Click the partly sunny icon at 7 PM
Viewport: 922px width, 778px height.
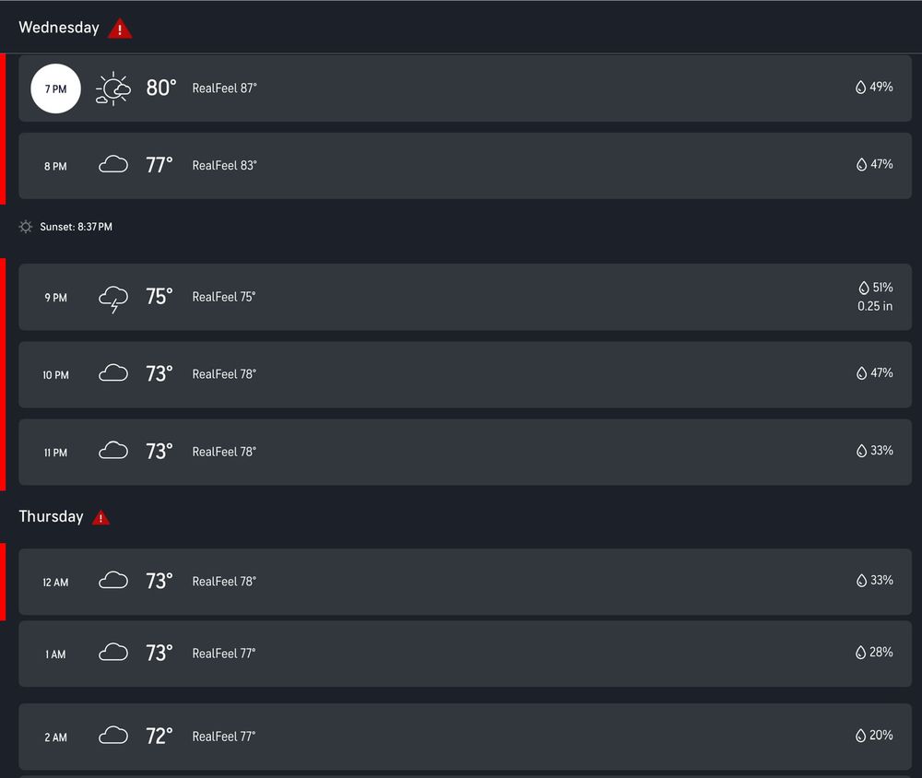pyautogui.click(x=112, y=88)
